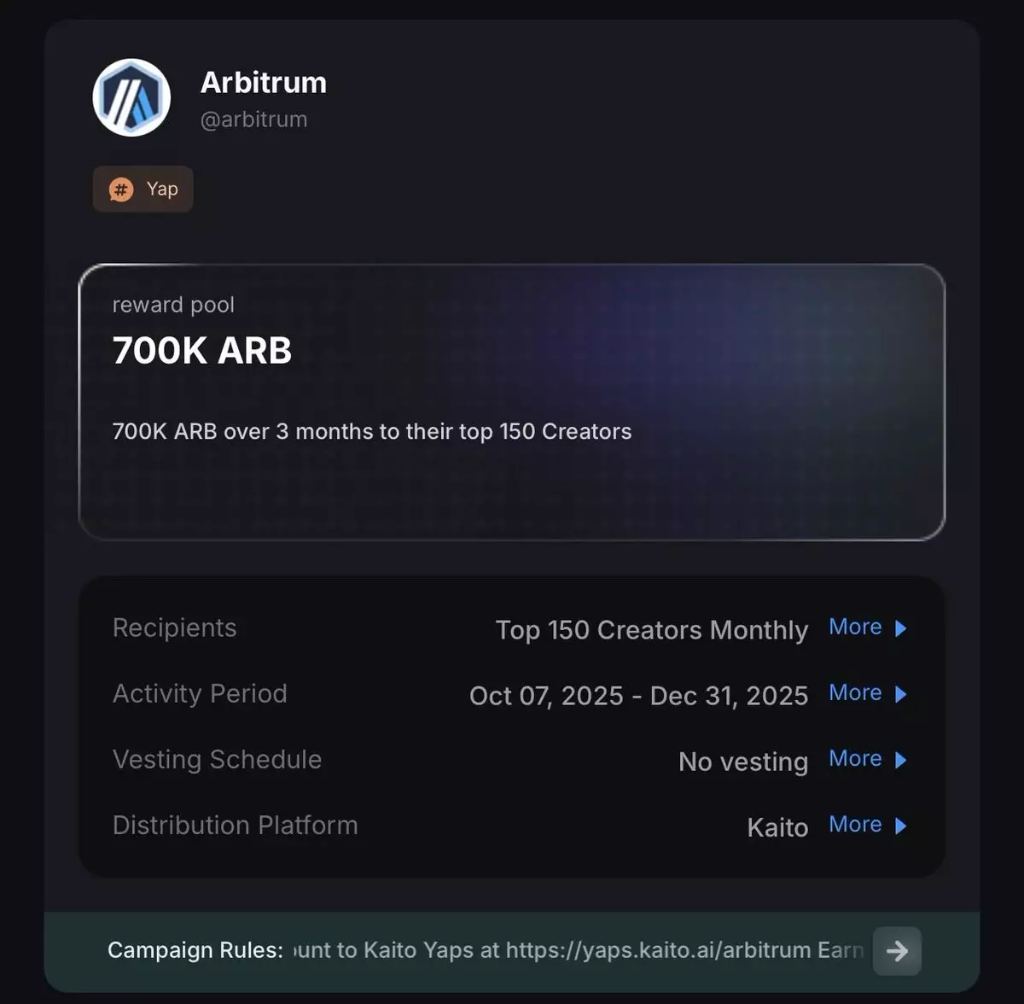This screenshot has width=1024, height=1004.
Task: Click the arrow button beside Campaign Rules
Action: pyautogui.click(x=897, y=951)
